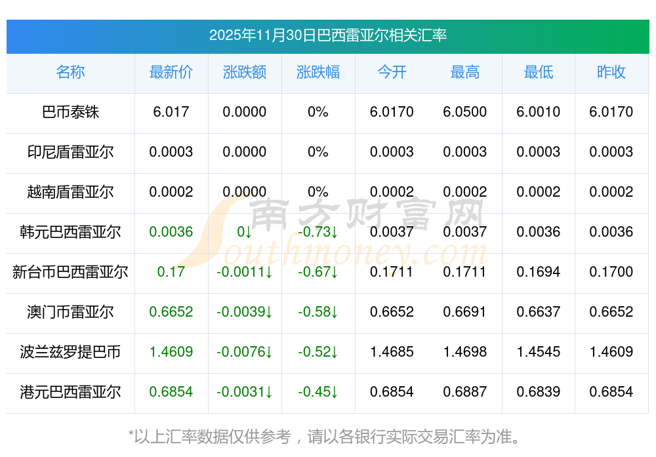The height and width of the screenshot is (457, 656).
Task: Open the 新台币巴西雷亚尔 row name
Action: (x=70, y=272)
